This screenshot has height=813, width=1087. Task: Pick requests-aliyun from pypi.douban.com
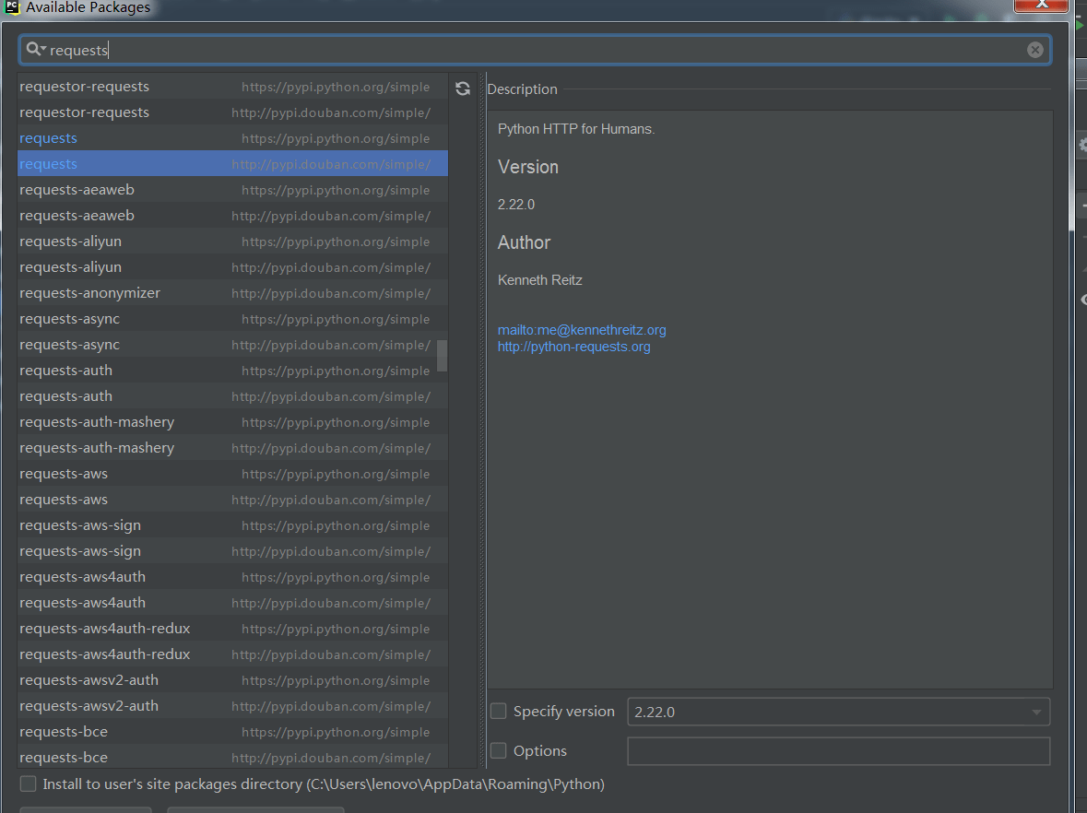(x=233, y=266)
